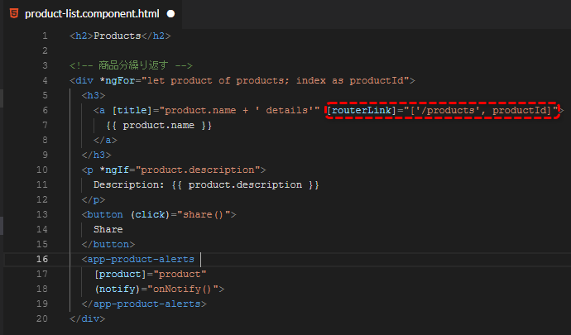Click the "share()" string value
This screenshot has width=571, height=335.
pos(204,214)
